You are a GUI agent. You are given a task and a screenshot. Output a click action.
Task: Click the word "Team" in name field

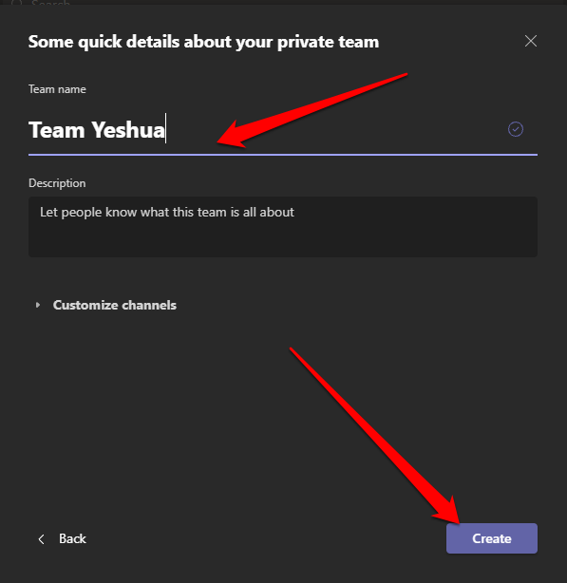[x=57, y=130]
